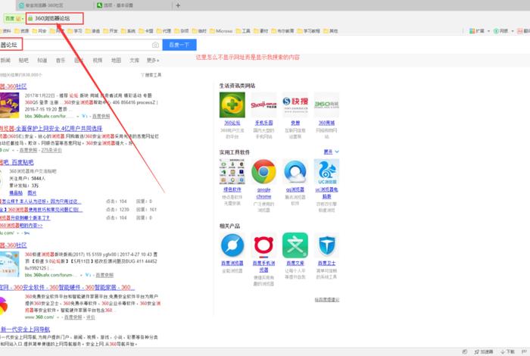Image resolution: width=530 pixels, height=356 pixels.
Task: Click the Google Chrome logo icon
Action: 263,172
